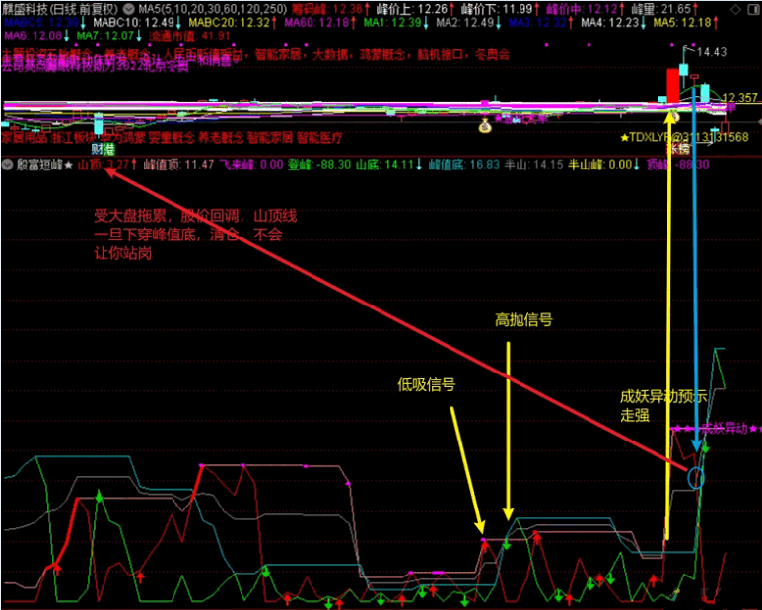The height and width of the screenshot is (610, 762).
Task: Click the 顶峰: -88.30 value
Action: click(x=677, y=165)
